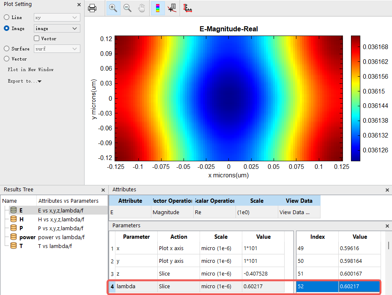Click Attributes vs Parameters column header
Image resolution: width=392 pixels, height=295 pixels.
pos(69,201)
